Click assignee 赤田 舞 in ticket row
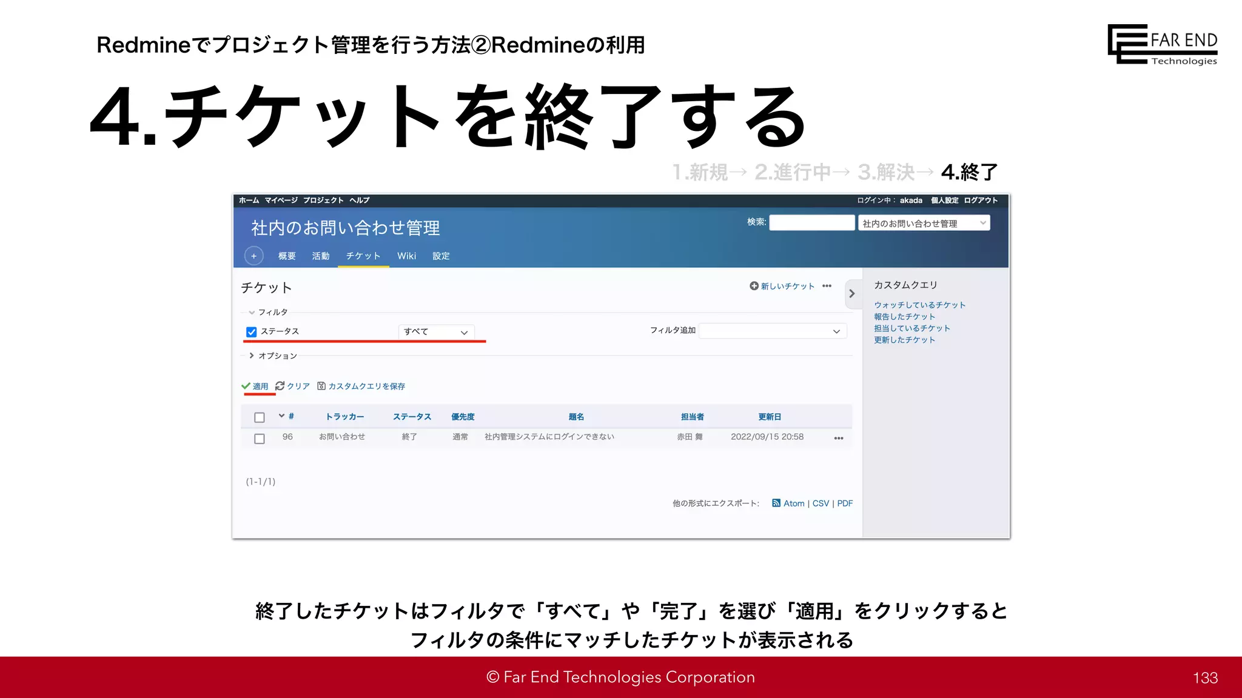Viewport: 1242px width, 698px height. pos(690,437)
